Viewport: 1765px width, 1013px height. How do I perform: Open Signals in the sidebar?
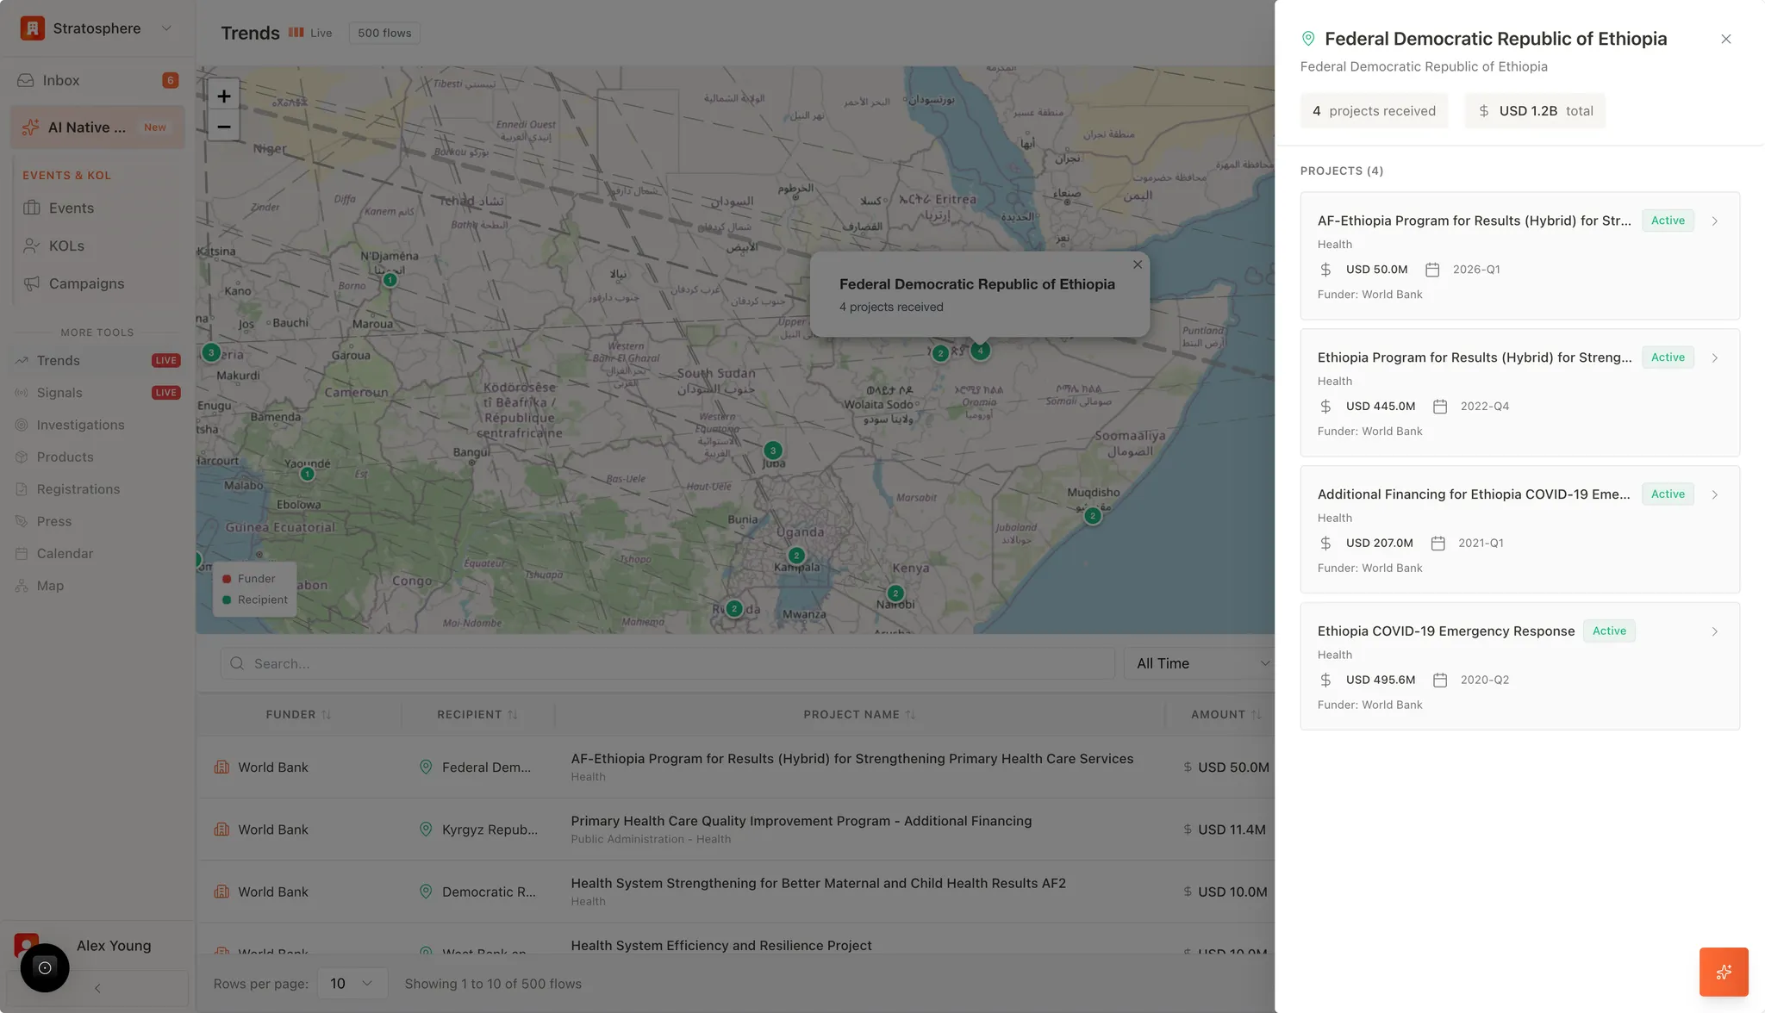click(59, 393)
